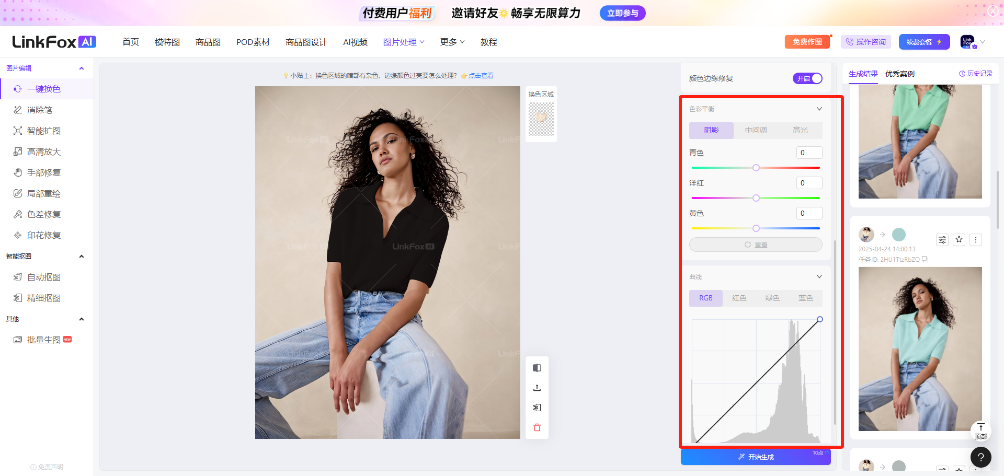The image size is (1004, 476).
Task: Open 商品图设计 in navigation
Action: click(x=306, y=42)
